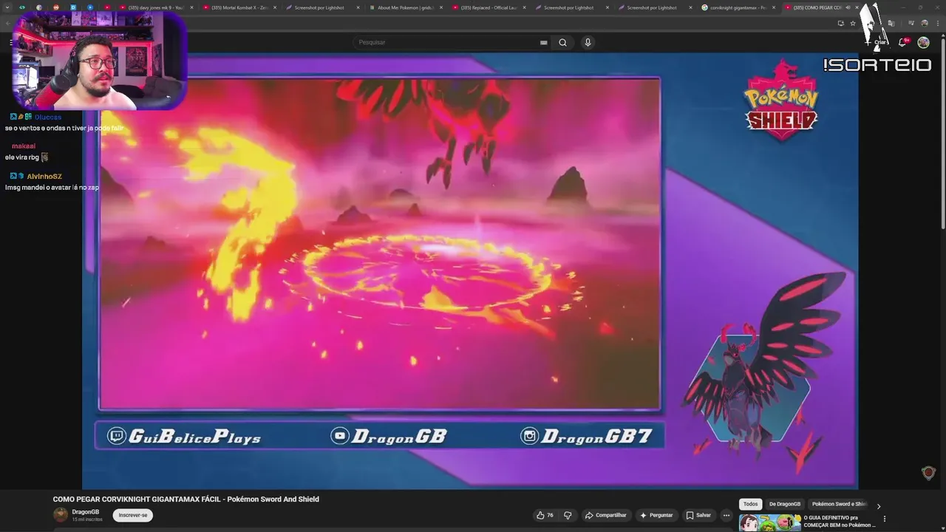Click the Criar create button
Viewport: 946px width, 532px height.
click(x=876, y=42)
